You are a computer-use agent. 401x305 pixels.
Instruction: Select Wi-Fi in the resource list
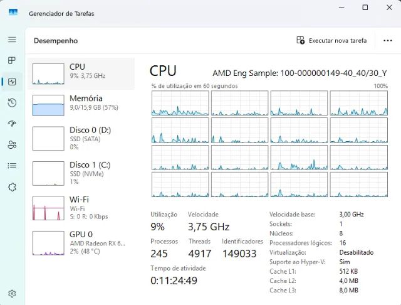pos(81,208)
